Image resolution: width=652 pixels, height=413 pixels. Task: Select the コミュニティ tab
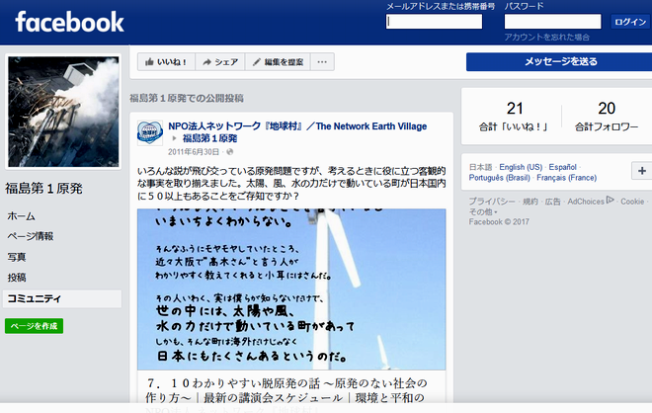click(62, 298)
